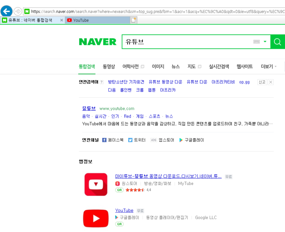Open the 트위터 related channel
Screen dimensions: 285x232
137,140
